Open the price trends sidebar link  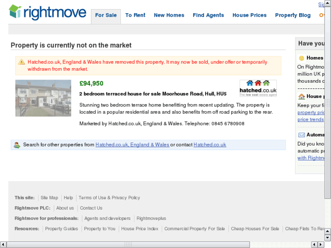click(311, 120)
